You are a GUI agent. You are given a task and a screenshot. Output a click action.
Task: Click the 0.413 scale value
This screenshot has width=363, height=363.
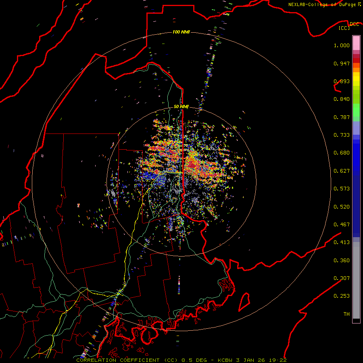point(342,242)
